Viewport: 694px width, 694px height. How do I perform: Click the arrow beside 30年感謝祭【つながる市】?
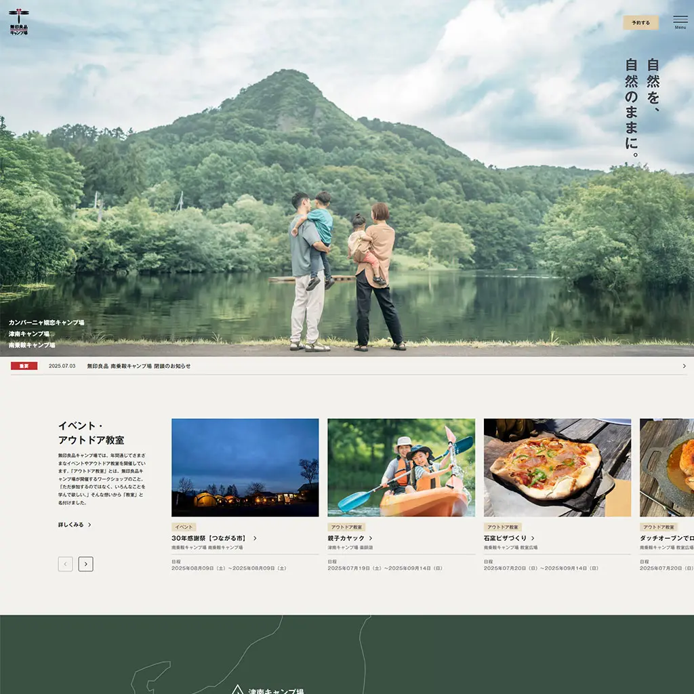[x=253, y=537]
